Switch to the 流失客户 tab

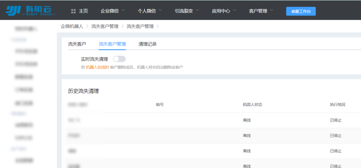77,44
